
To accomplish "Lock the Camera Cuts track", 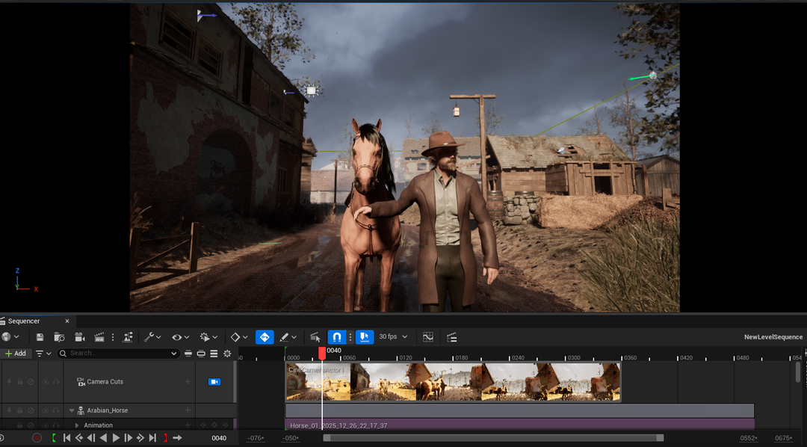I will tap(20, 382).
